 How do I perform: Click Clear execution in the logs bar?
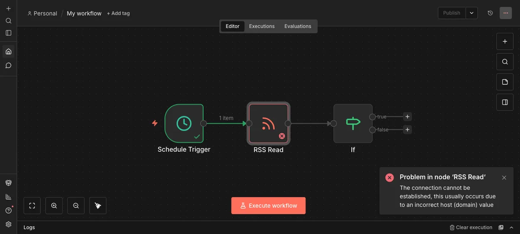click(x=471, y=228)
